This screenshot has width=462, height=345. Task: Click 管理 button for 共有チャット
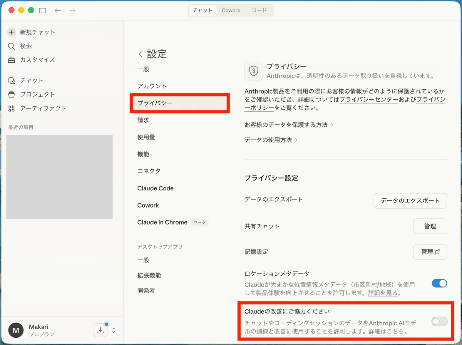pos(430,226)
